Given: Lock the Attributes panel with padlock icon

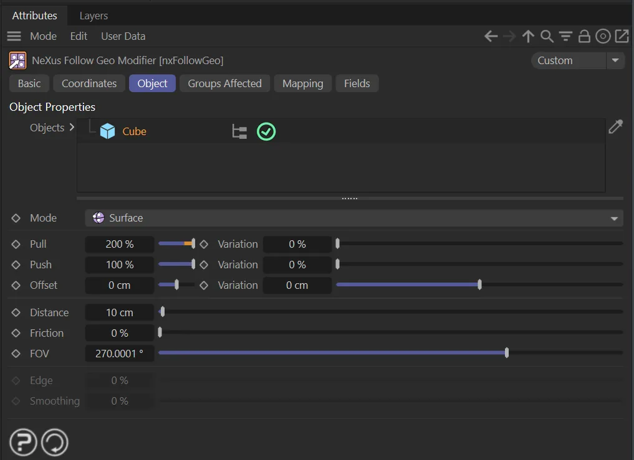Looking at the screenshot, I should click(584, 37).
